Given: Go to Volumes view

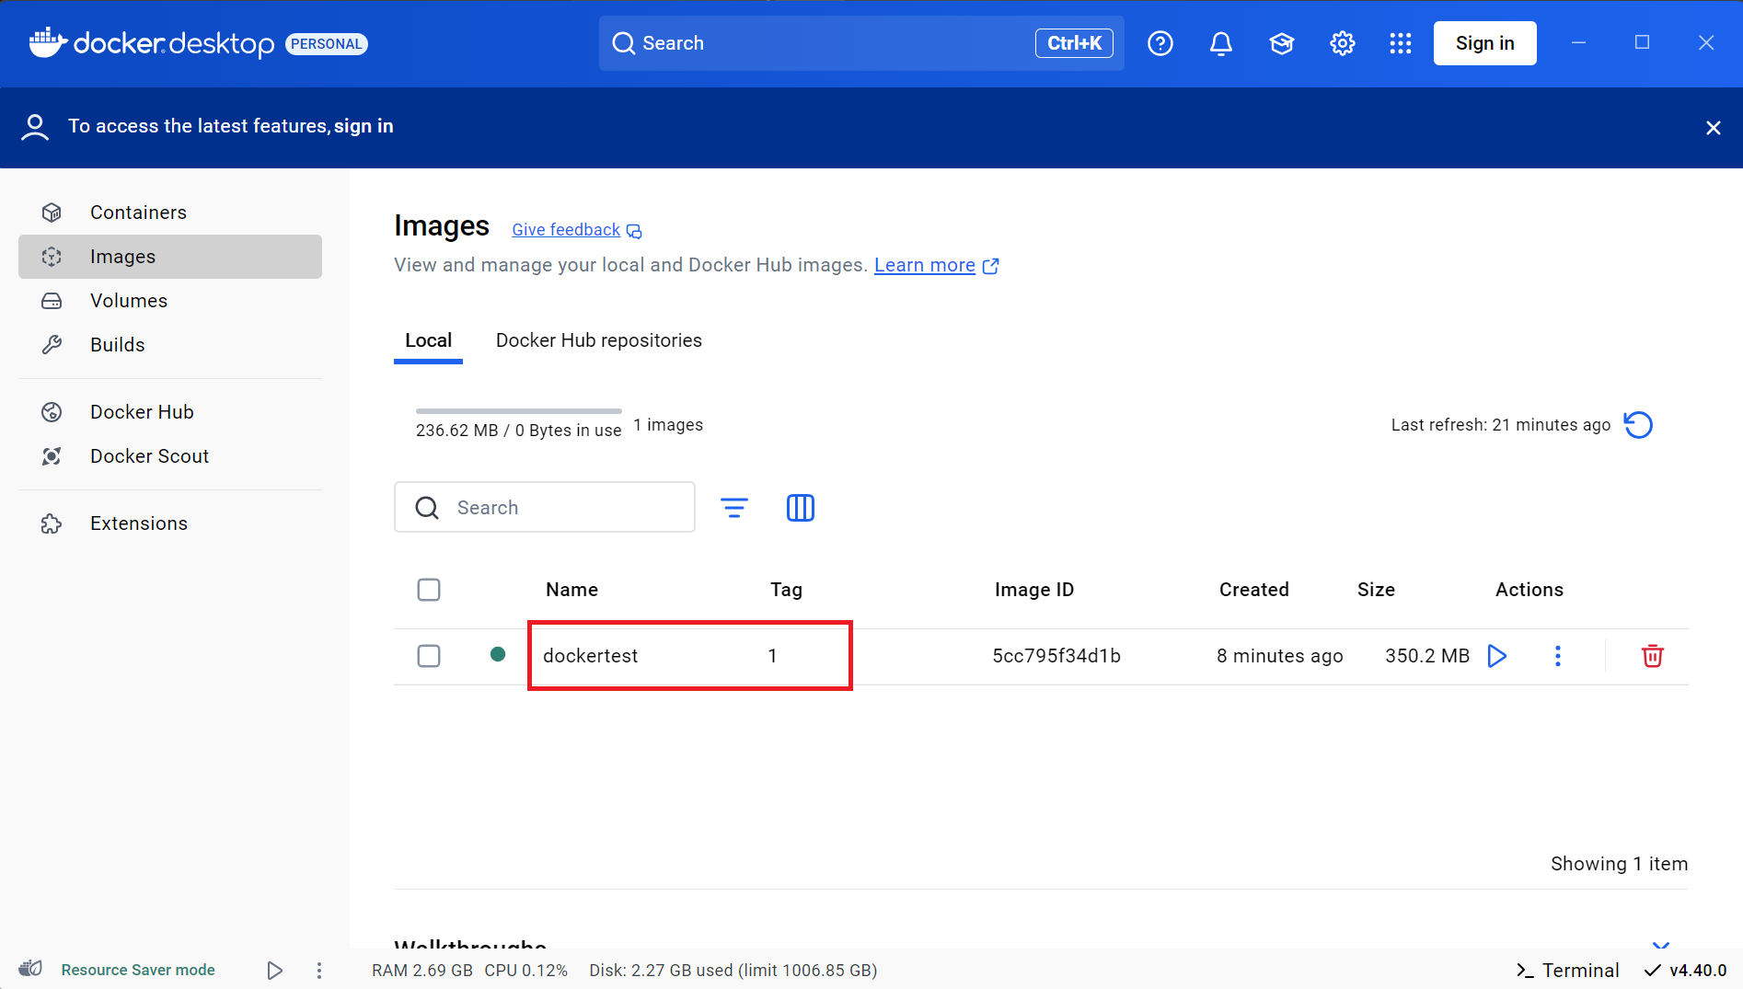Looking at the screenshot, I should 170,301.
